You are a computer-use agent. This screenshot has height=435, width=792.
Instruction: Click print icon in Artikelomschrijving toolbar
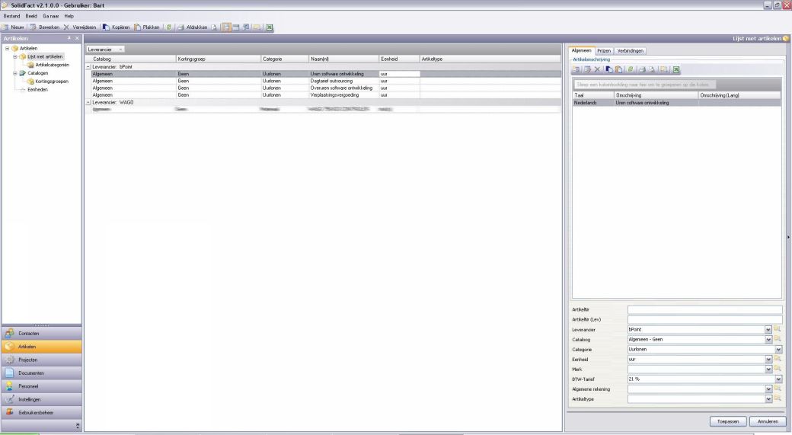642,69
